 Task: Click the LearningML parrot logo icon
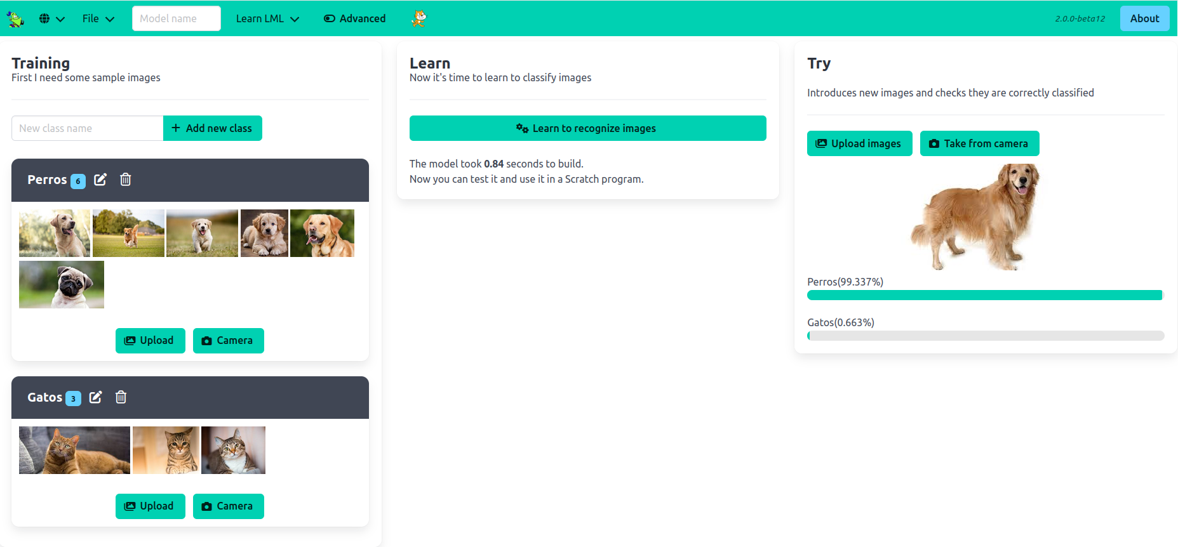click(15, 19)
